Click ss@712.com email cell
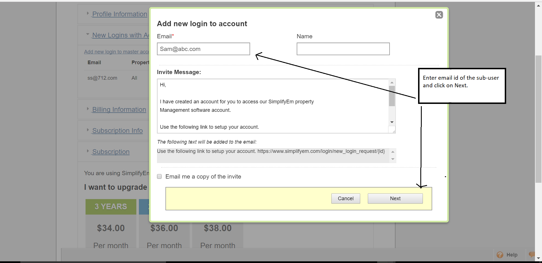This screenshot has height=263, width=542. coord(102,78)
